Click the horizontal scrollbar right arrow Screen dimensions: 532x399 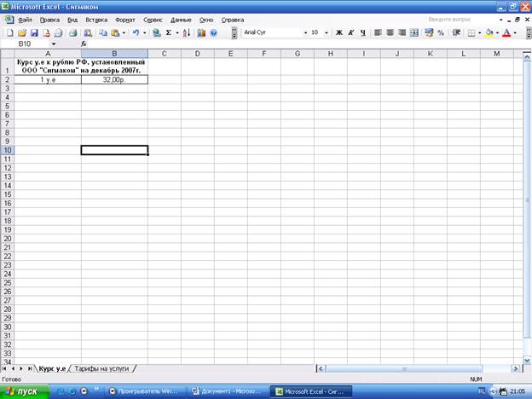pyautogui.click(x=515, y=368)
